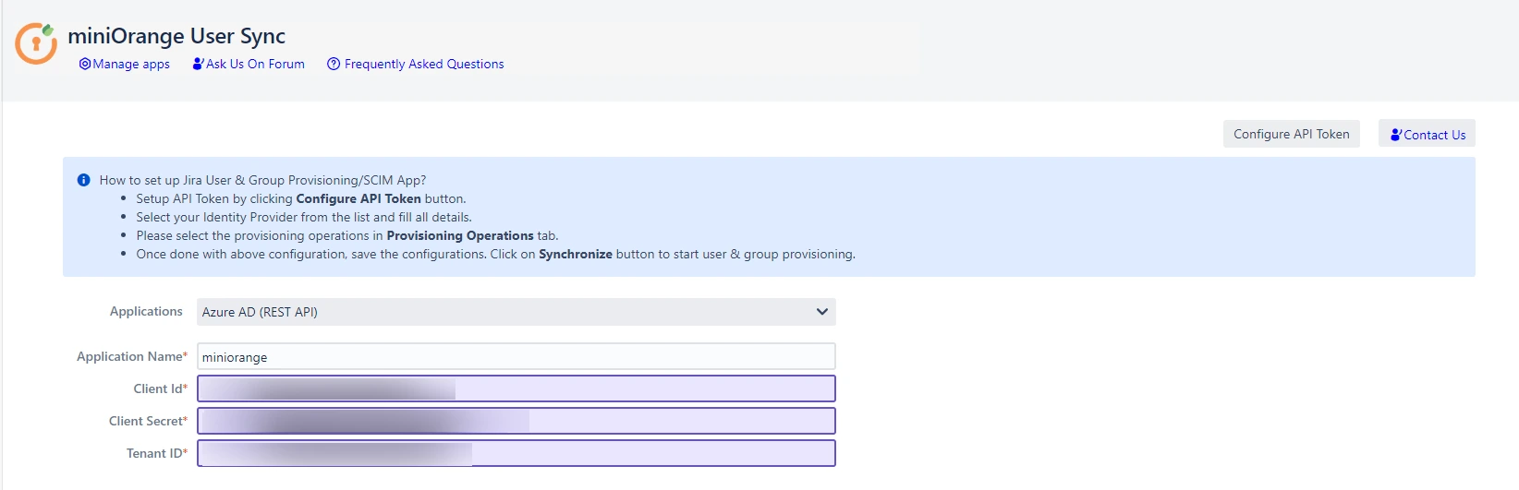Click the Client Secret label
Viewport: 1519px width, 490px height.
(148, 421)
